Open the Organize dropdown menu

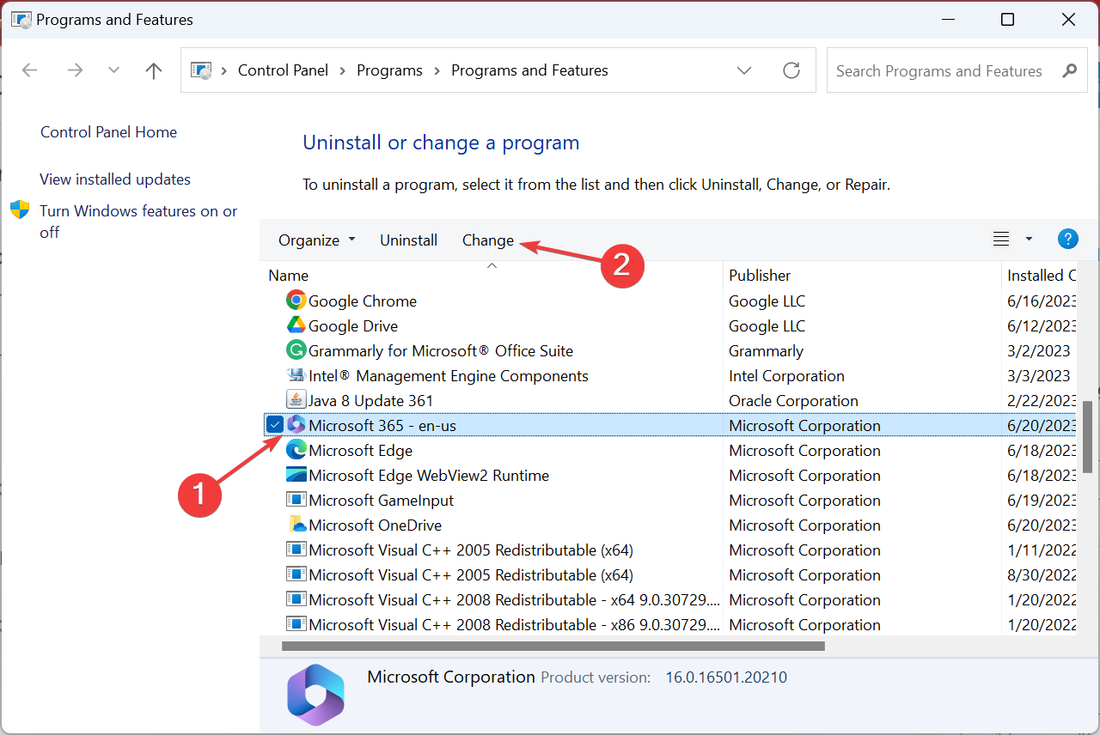316,240
